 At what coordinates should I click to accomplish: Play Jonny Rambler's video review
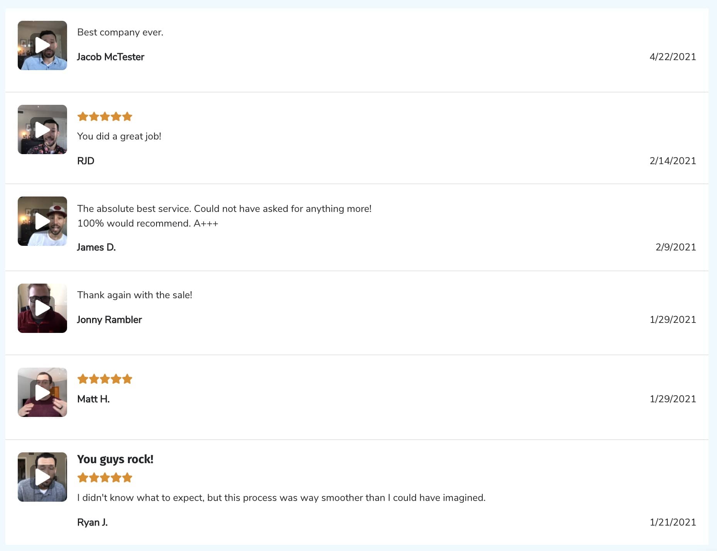point(42,308)
